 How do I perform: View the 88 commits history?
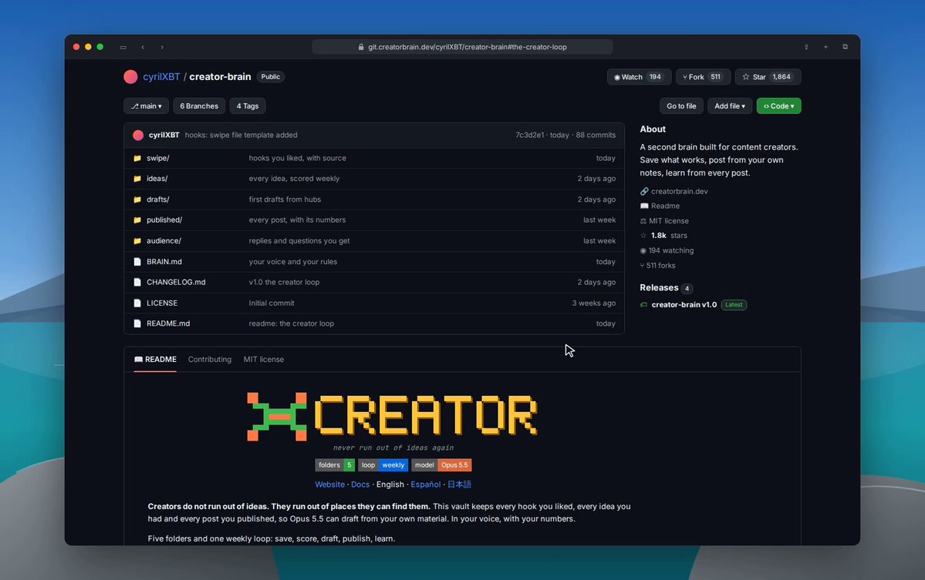596,135
